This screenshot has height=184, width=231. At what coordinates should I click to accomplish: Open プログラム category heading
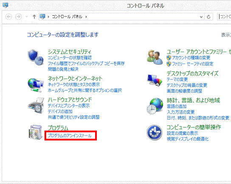click(58, 127)
